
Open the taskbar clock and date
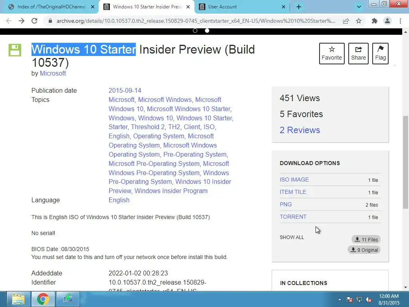click(x=389, y=299)
